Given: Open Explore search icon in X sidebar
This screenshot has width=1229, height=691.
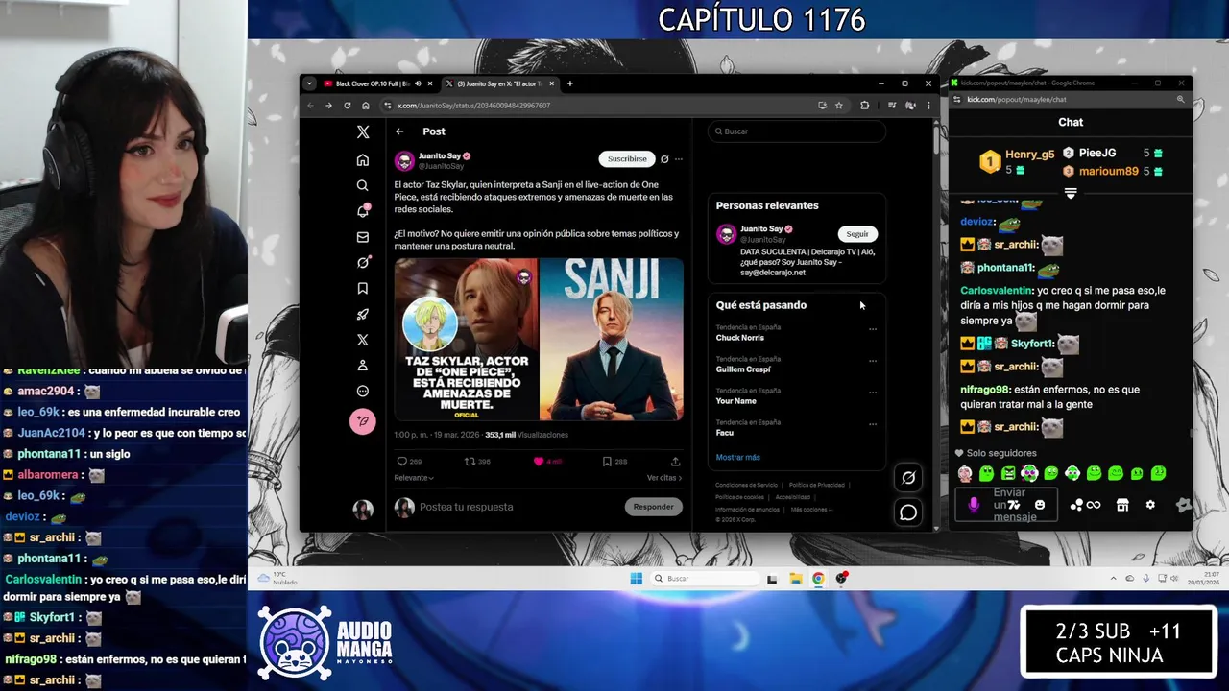Looking at the screenshot, I should [x=363, y=186].
